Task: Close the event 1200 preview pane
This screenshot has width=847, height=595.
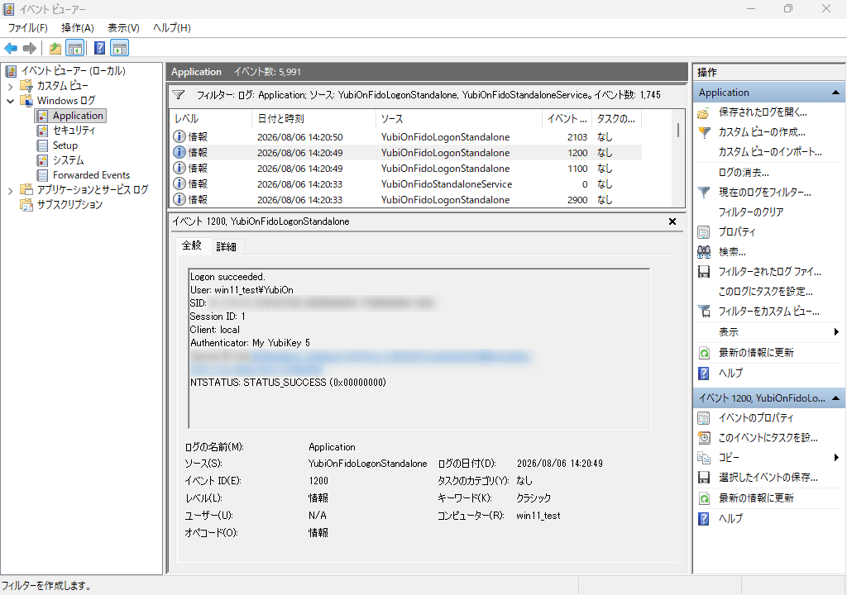Action: coord(672,221)
